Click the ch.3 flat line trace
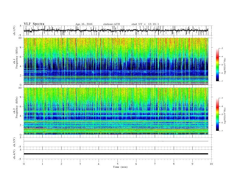The image size is (238, 184). coord(116,141)
